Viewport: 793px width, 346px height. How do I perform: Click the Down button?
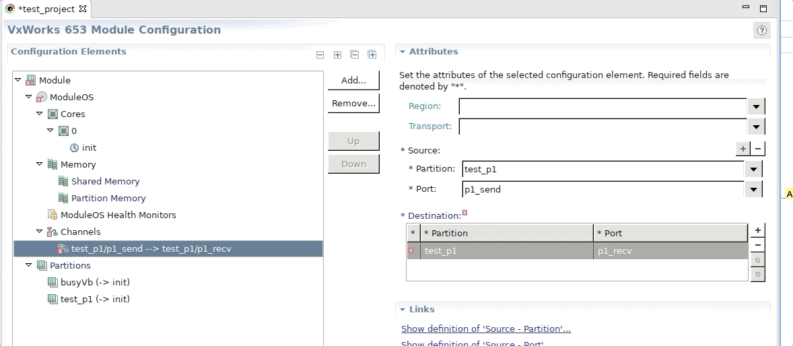tap(353, 164)
